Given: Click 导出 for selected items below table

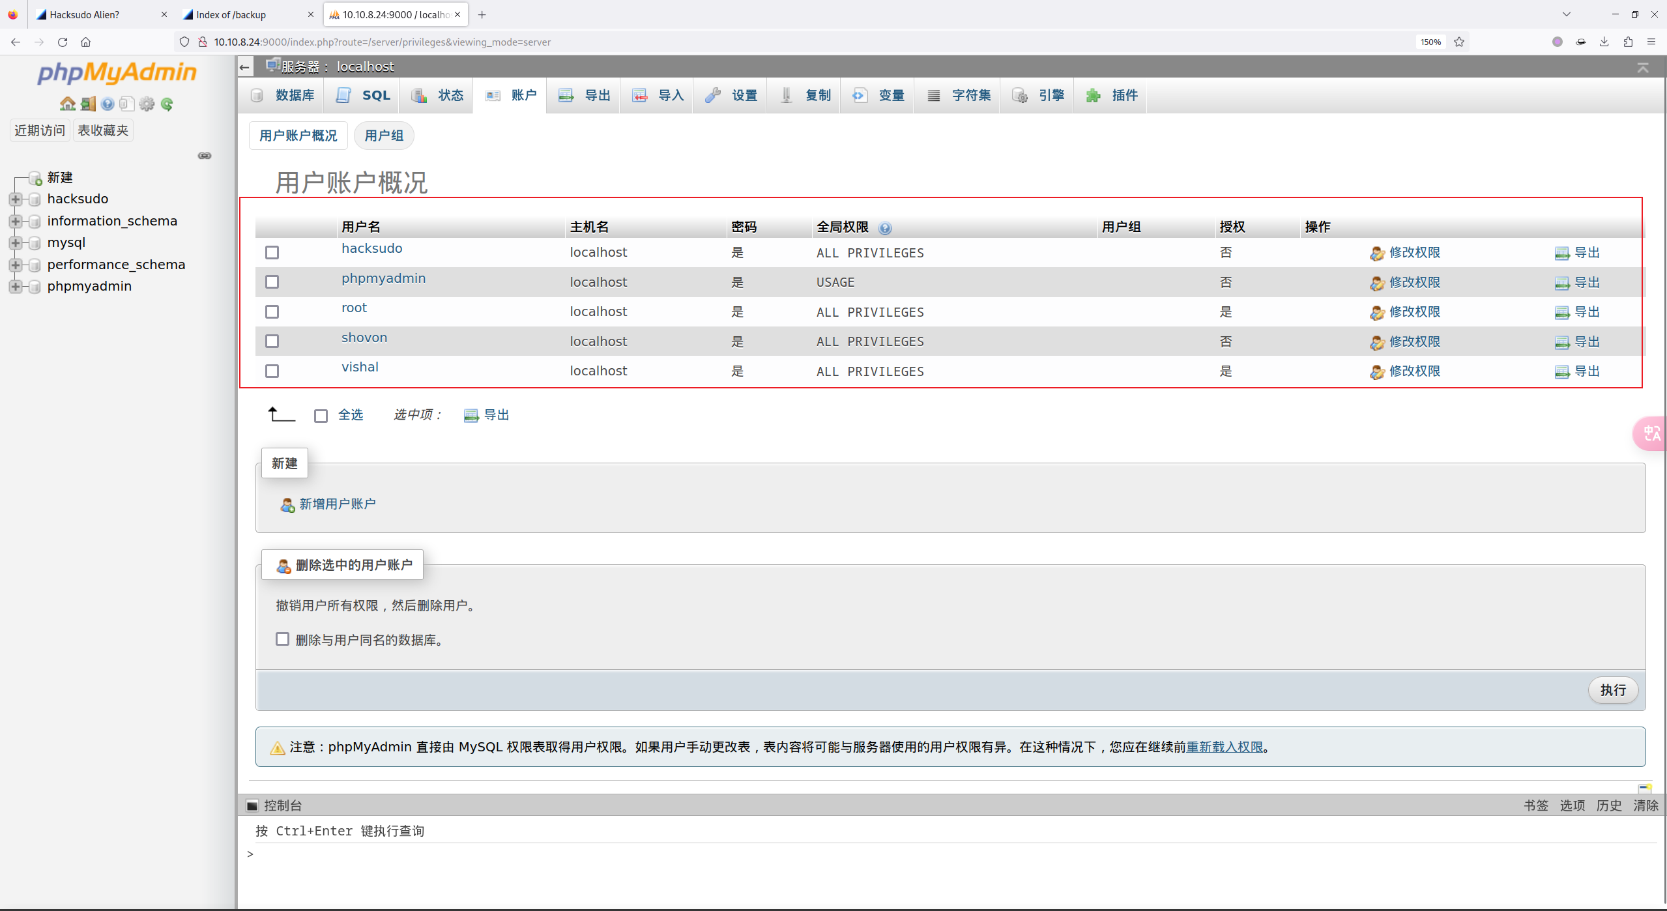Looking at the screenshot, I should (487, 415).
